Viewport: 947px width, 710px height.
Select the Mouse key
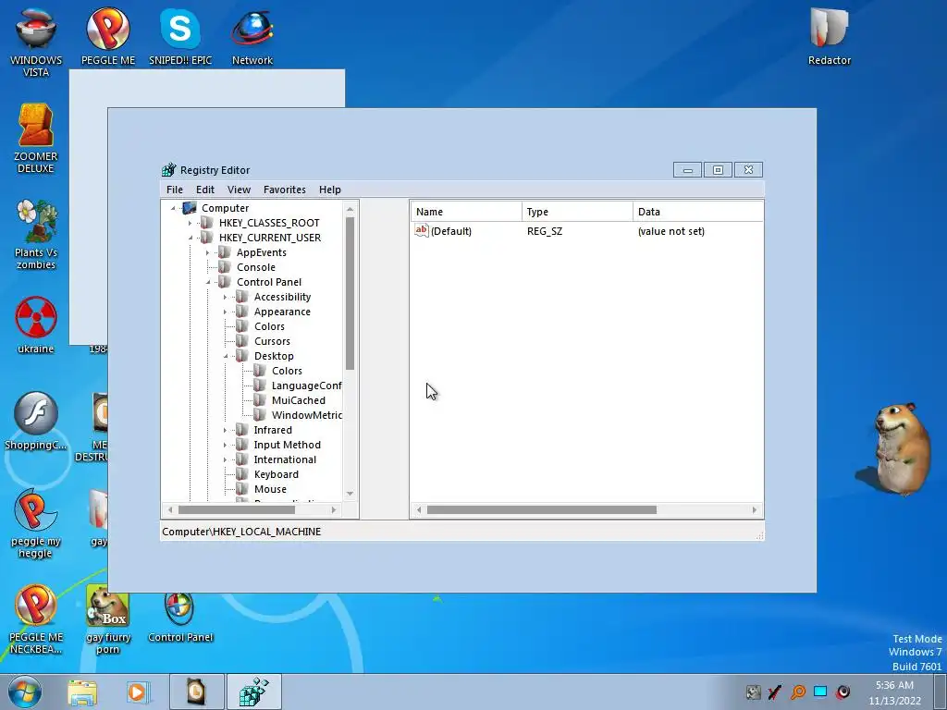coord(270,489)
